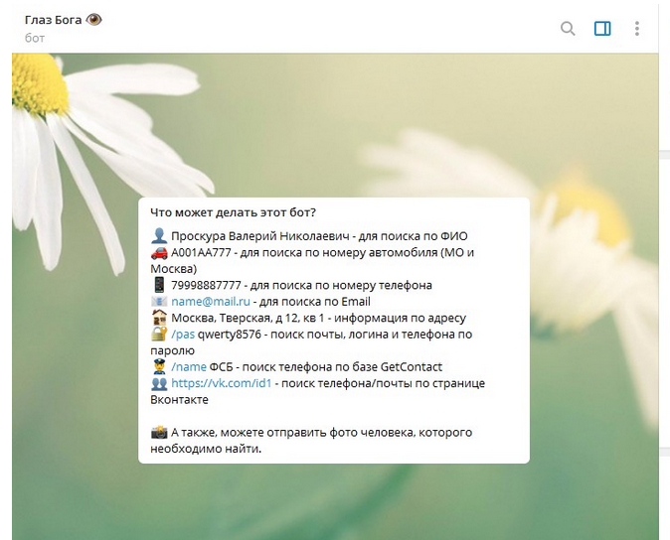Image resolution: width=670 pixels, height=540 pixels.
Task: Click the heading "Что может делать этот бот?"
Action: tap(233, 212)
